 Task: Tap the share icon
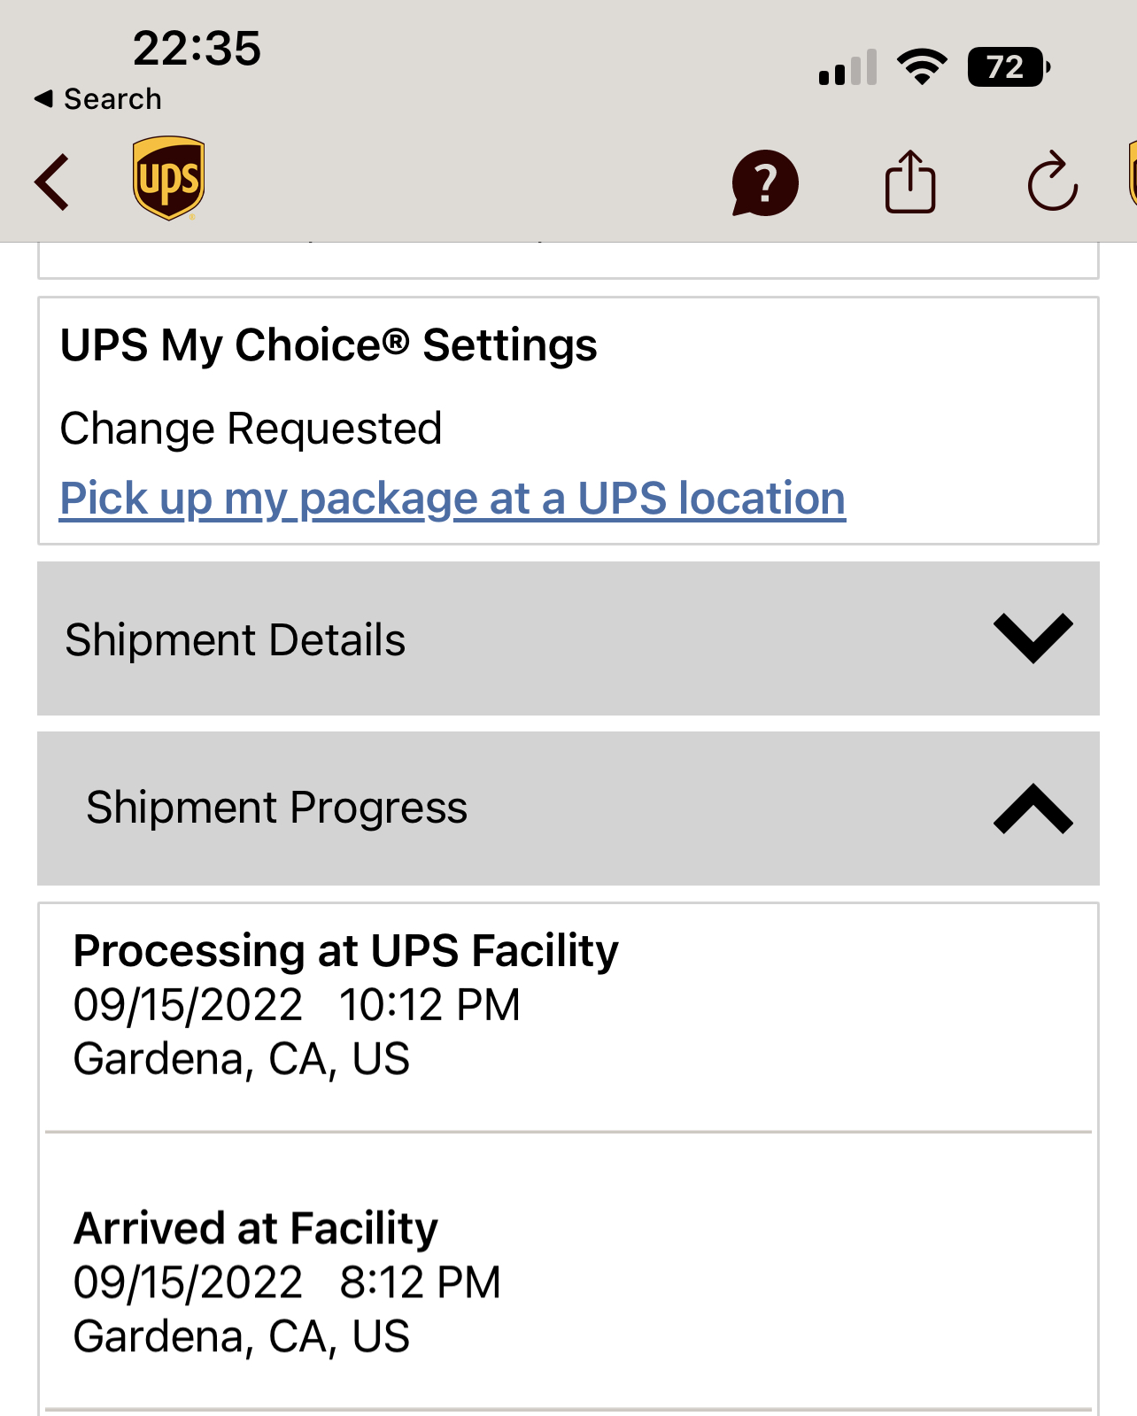tap(909, 182)
